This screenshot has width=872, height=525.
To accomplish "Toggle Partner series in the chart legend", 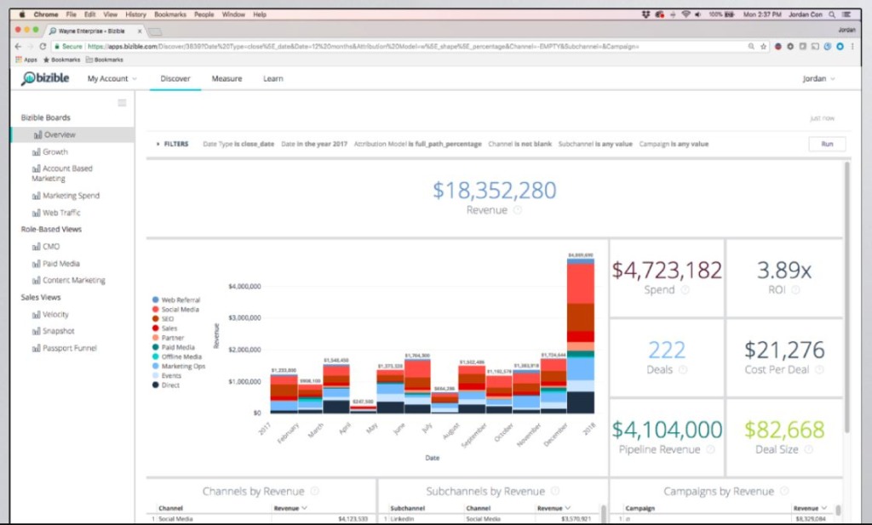I will [168, 338].
